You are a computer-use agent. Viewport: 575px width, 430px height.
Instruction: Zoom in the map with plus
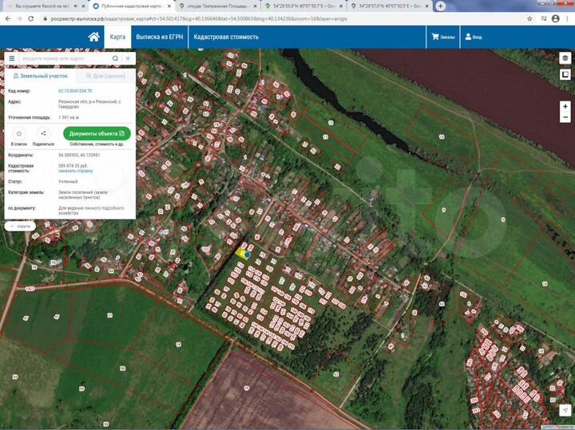[x=565, y=106]
